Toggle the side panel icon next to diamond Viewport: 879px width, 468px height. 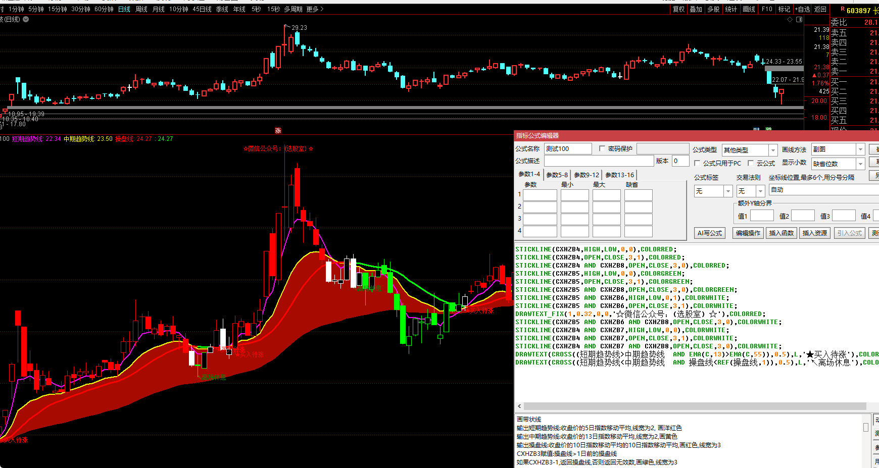tap(799, 20)
